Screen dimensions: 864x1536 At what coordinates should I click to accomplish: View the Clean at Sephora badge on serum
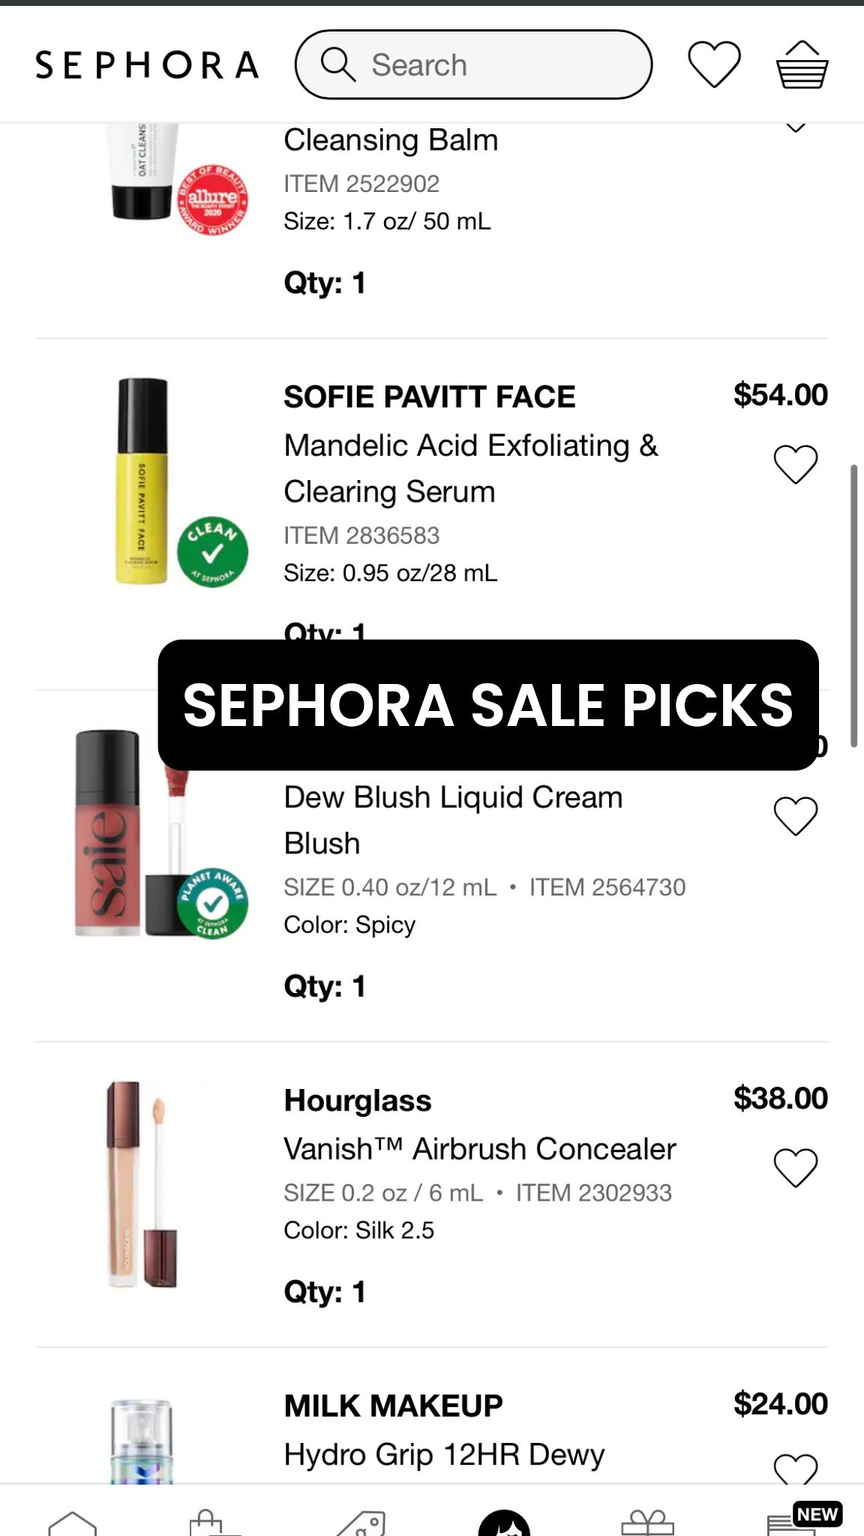click(x=212, y=552)
